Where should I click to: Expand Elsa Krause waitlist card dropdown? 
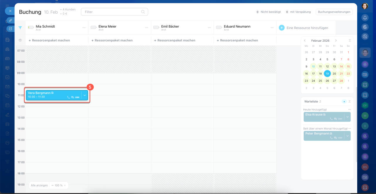(x=348, y=117)
